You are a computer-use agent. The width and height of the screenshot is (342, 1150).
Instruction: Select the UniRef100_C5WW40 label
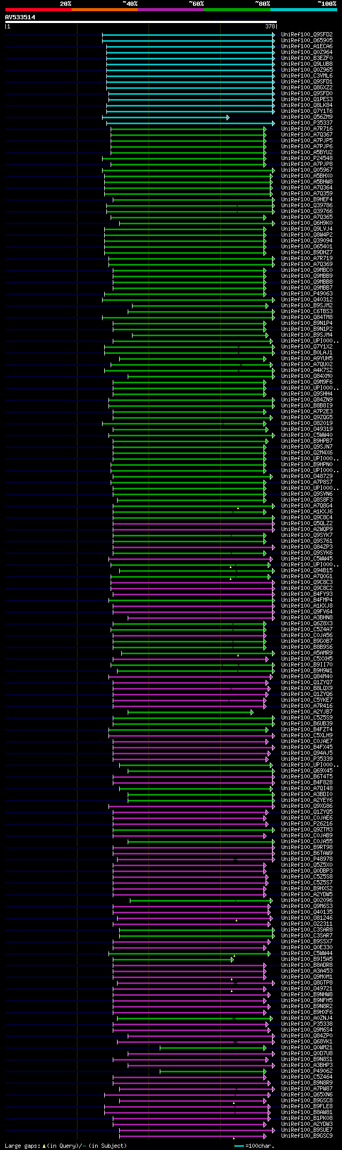(x=307, y=435)
